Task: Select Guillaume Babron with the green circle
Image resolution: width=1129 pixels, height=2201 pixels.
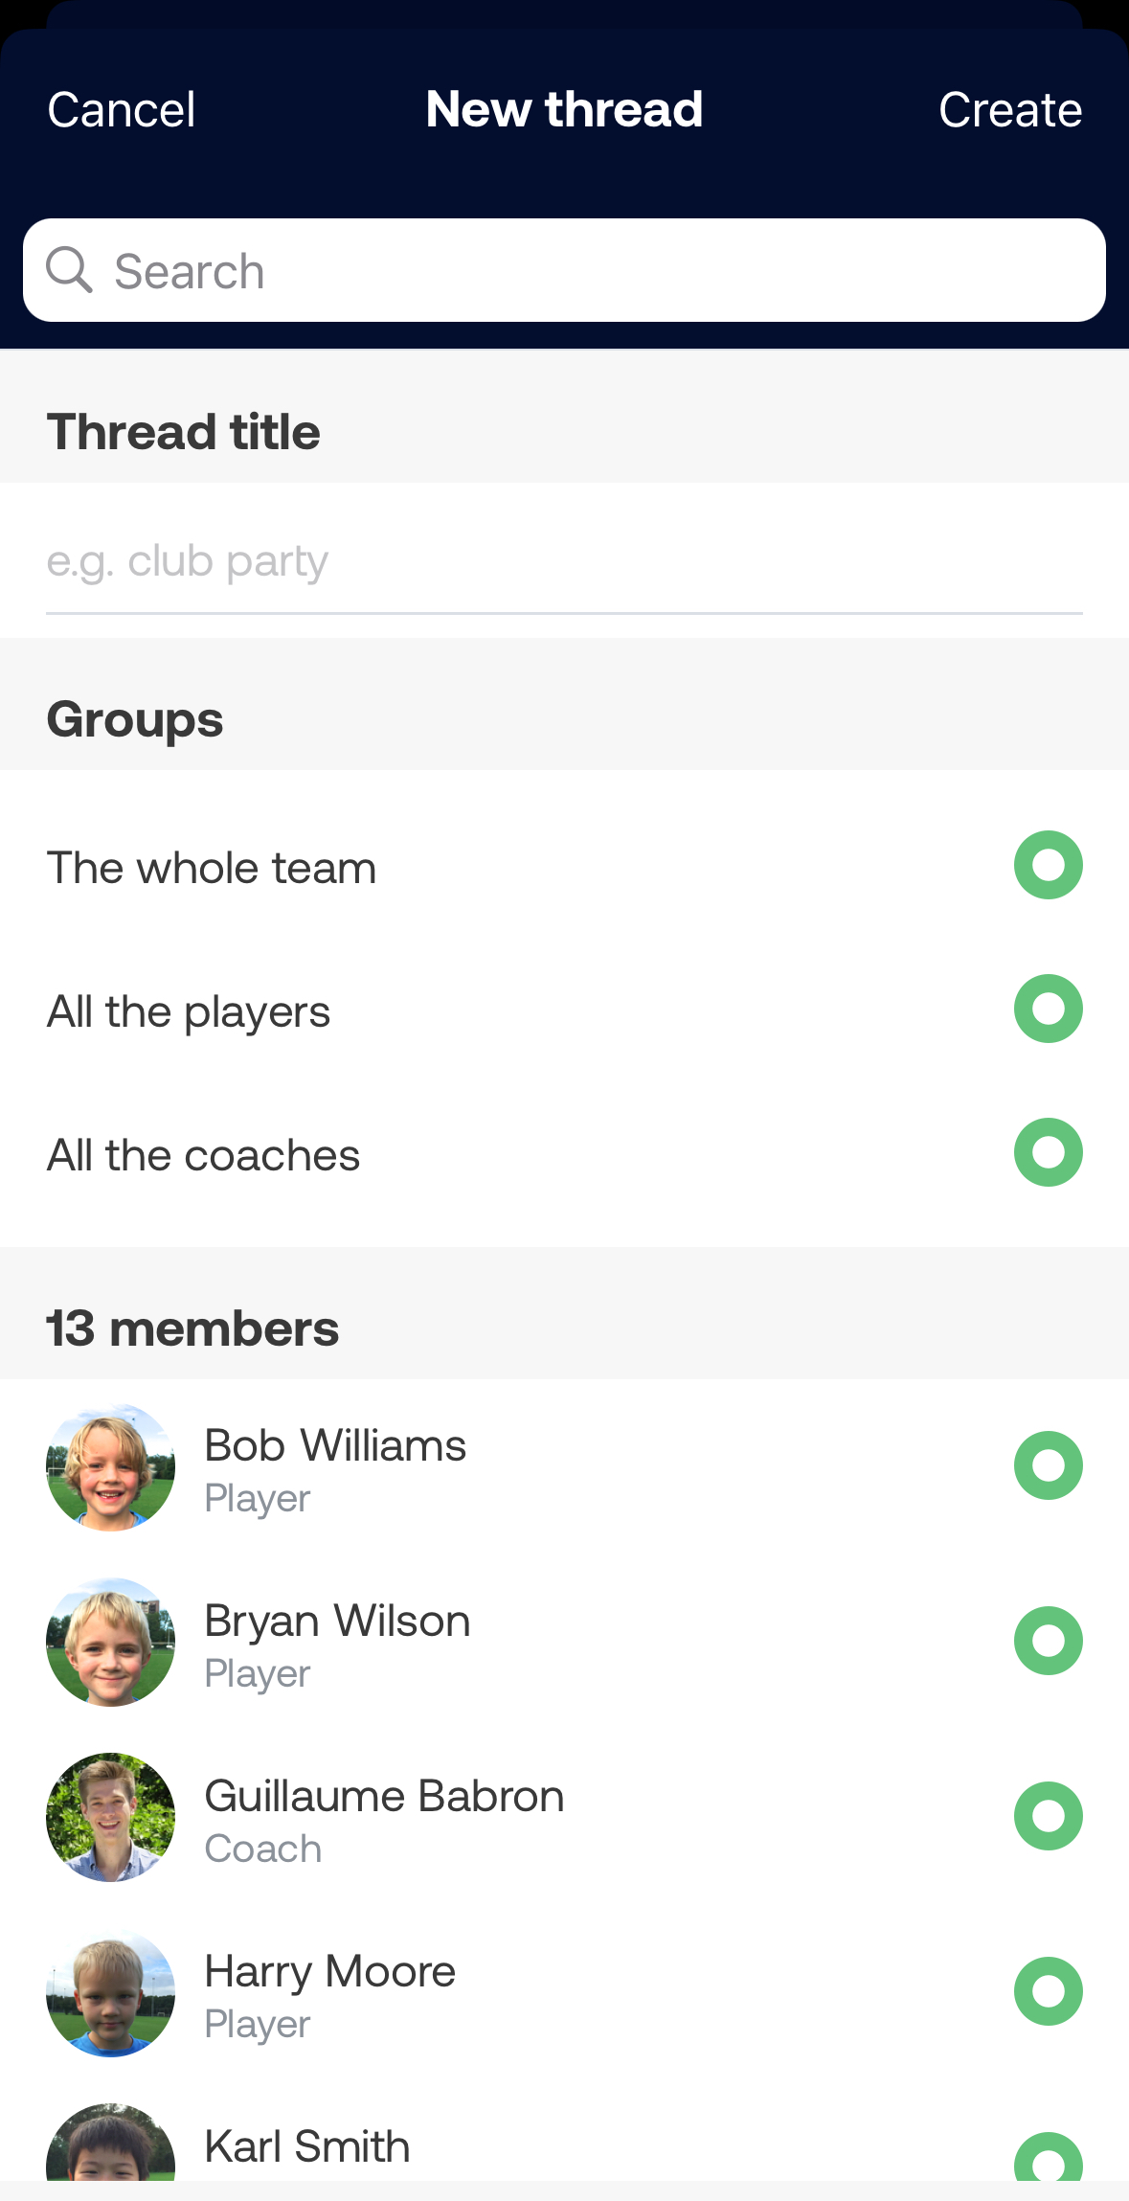Action: pyautogui.click(x=1049, y=1816)
